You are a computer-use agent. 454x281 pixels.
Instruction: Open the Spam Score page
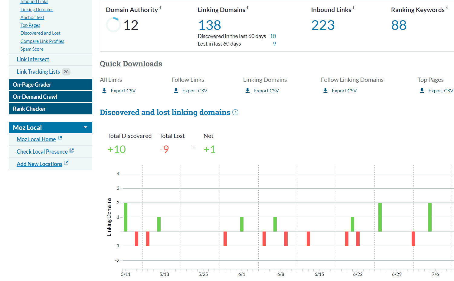(32, 49)
